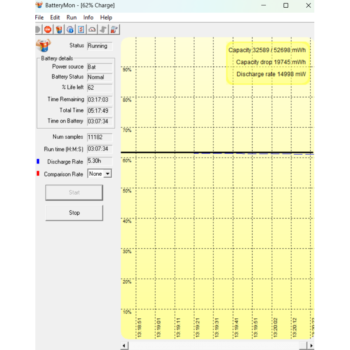The height and width of the screenshot is (350, 350).
Task: Click the battery information toolbar icon
Action: tap(59, 30)
